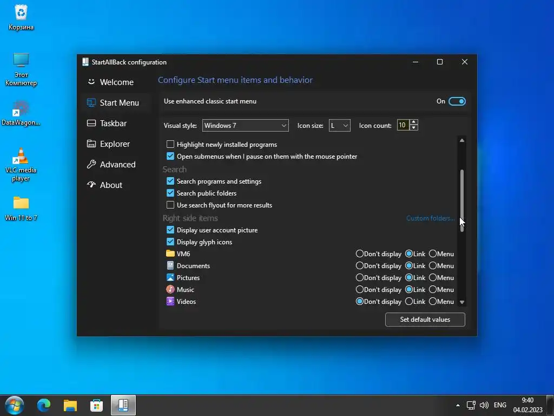Screen dimensions: 554x416
Task: Click the Show desktop strip
Action: (550, 405)
